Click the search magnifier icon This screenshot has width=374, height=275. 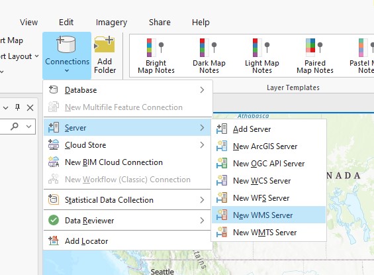tap(15, 127)
